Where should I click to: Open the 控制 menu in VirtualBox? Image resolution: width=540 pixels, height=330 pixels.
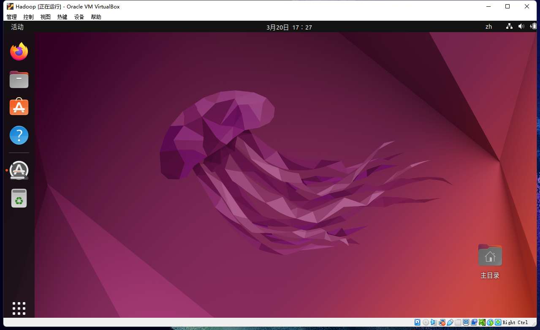click(x=29, y=17)
